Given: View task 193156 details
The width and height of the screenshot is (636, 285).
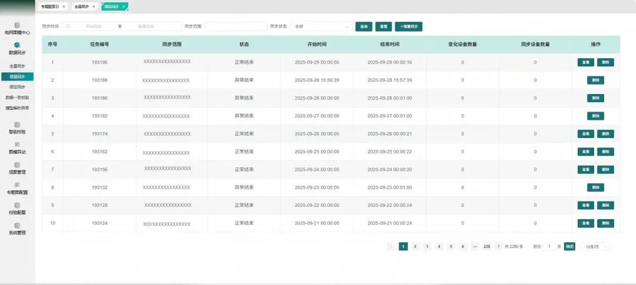Looking at the screenshot, I should (x=586, y=170).
